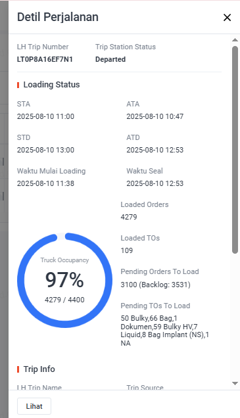240x418 pixels.
Task: Click the ATA time 2025-08-10 10:47
Action: click(155, 116)
